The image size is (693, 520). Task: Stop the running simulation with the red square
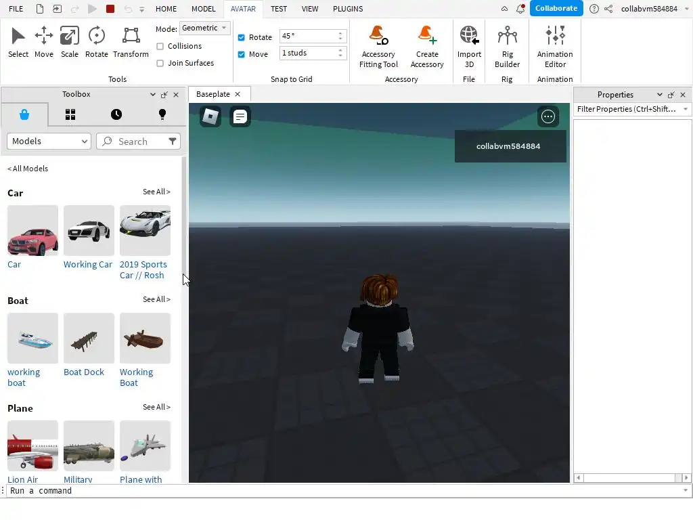click(x=110, y=9)
